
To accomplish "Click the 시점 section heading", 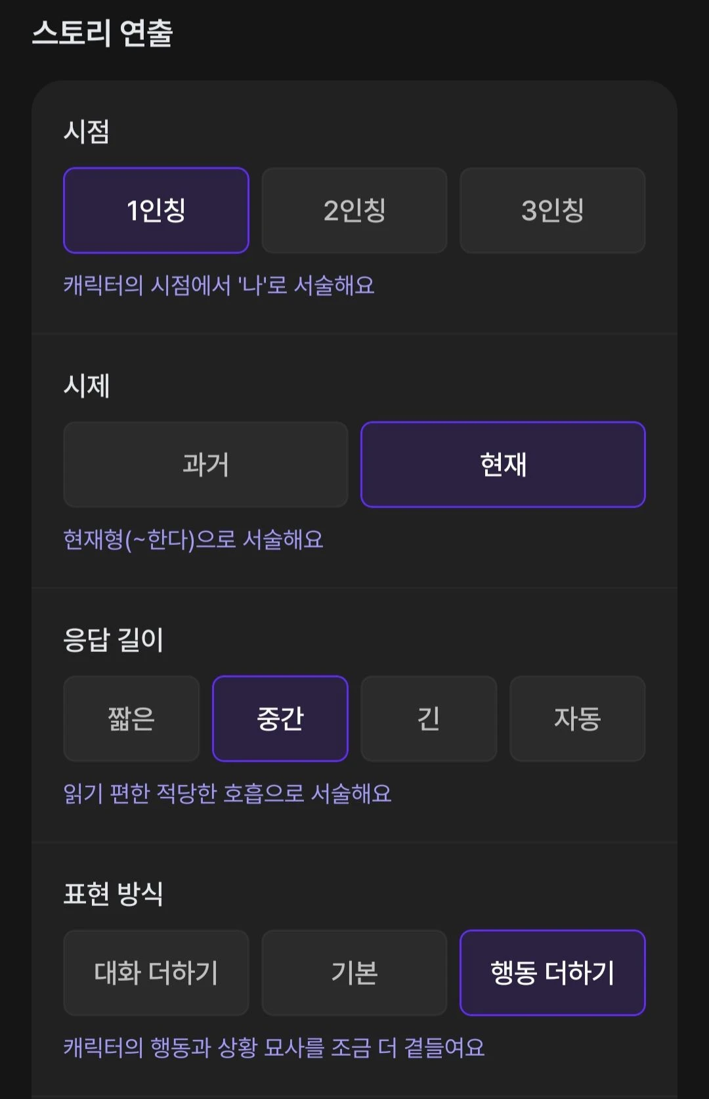I will pyautogui.click(x=87, y=131).
